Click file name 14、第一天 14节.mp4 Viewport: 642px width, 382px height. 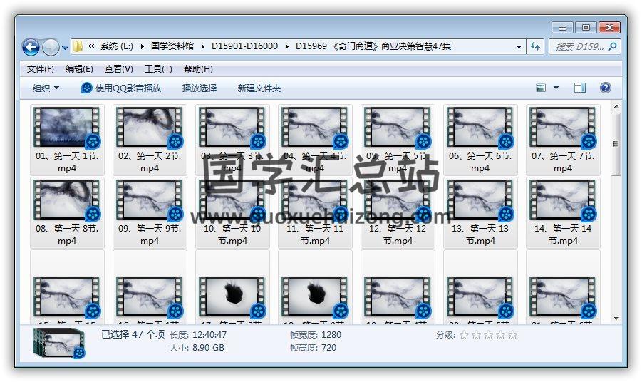tap(563, 234)
